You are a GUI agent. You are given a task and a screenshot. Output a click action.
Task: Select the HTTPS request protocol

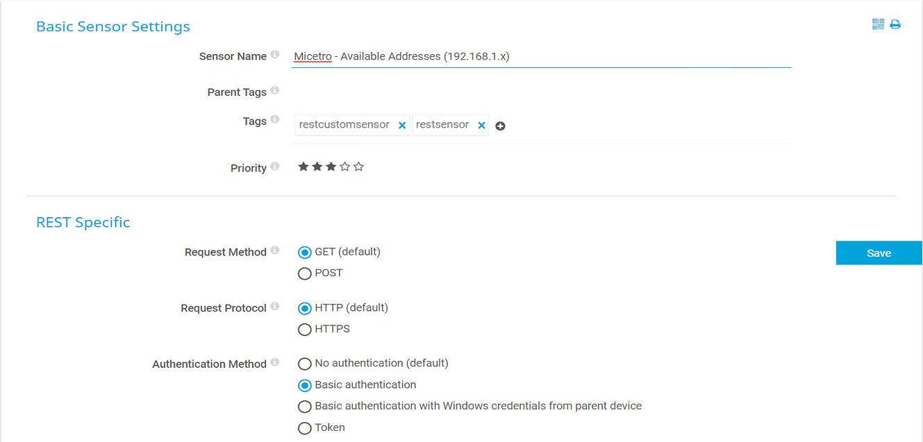(304, 330)
